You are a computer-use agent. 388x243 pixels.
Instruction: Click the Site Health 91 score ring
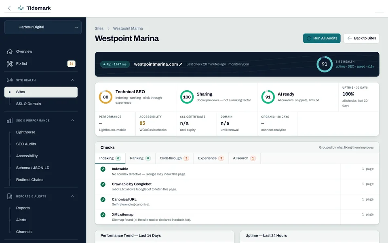tap(325, 64)
